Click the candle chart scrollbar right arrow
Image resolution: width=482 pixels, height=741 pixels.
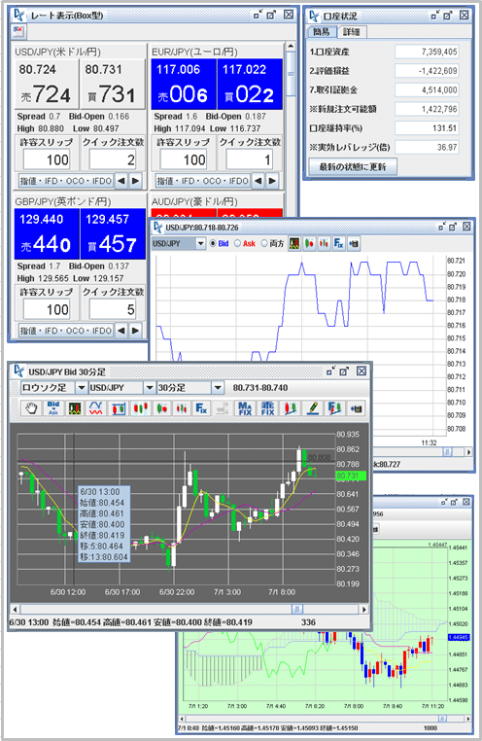(x=364, y=609)
